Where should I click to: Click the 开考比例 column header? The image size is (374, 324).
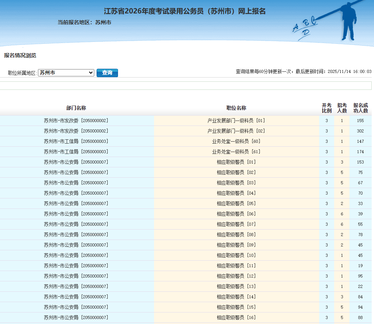(326, 108)
